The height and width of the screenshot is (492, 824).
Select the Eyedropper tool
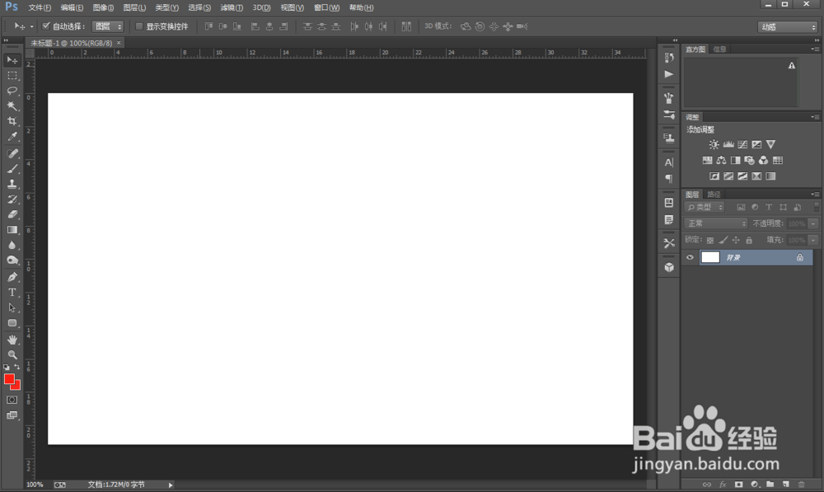(x=12, y=137)
